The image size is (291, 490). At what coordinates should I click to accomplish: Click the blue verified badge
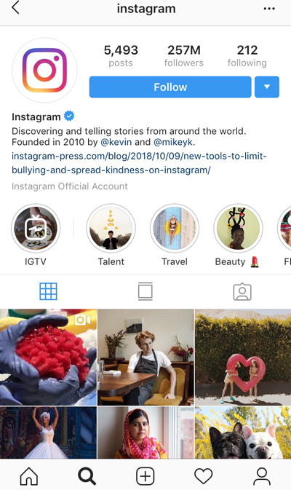(x=69, y=116)
